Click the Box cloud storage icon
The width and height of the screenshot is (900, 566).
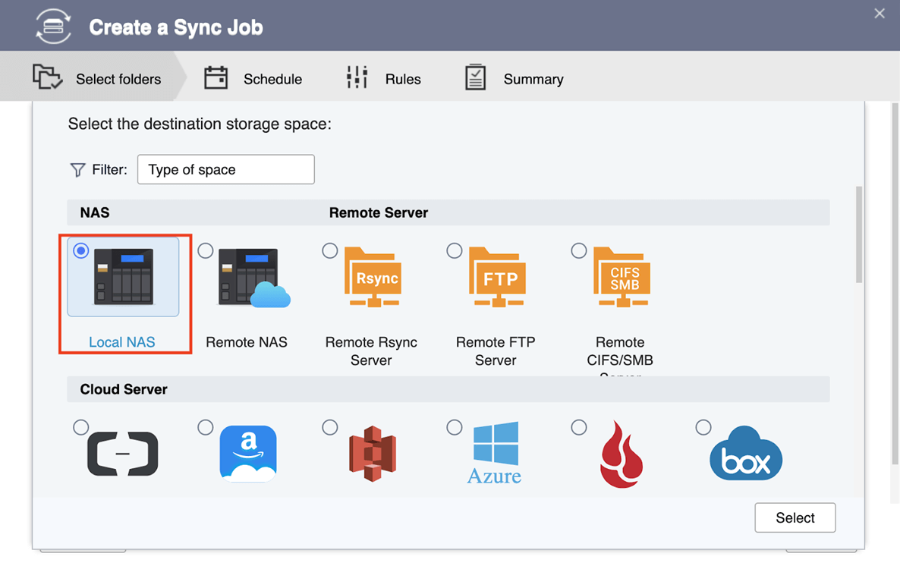745,454
